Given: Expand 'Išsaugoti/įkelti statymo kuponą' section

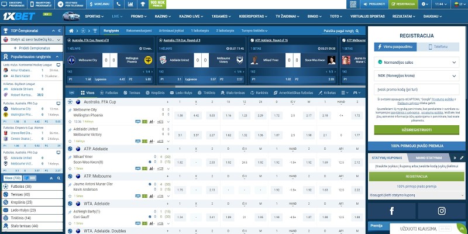Looking at the screenshot, I should [x=417, y=195].
